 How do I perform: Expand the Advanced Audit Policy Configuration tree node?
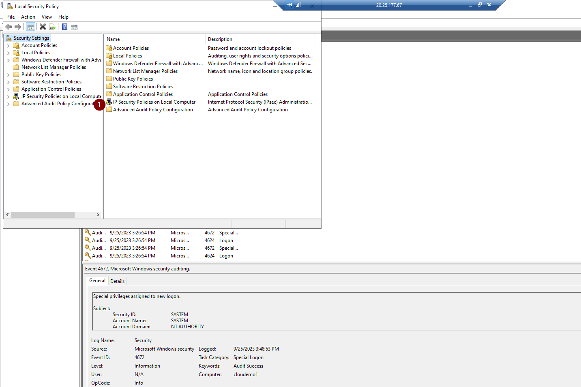point(8,104)
